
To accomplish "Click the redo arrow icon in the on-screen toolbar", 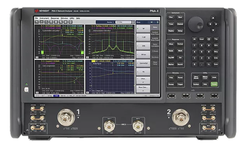I will pos(42,22).
